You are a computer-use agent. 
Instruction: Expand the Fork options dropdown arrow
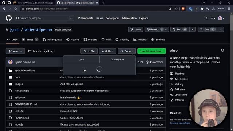[193, 29]
